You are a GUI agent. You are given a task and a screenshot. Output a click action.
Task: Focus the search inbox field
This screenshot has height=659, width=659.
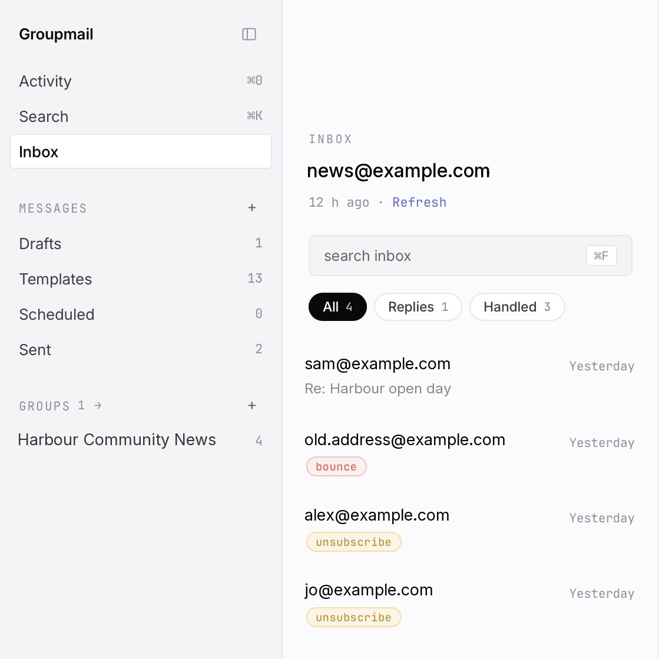(471, 256)
